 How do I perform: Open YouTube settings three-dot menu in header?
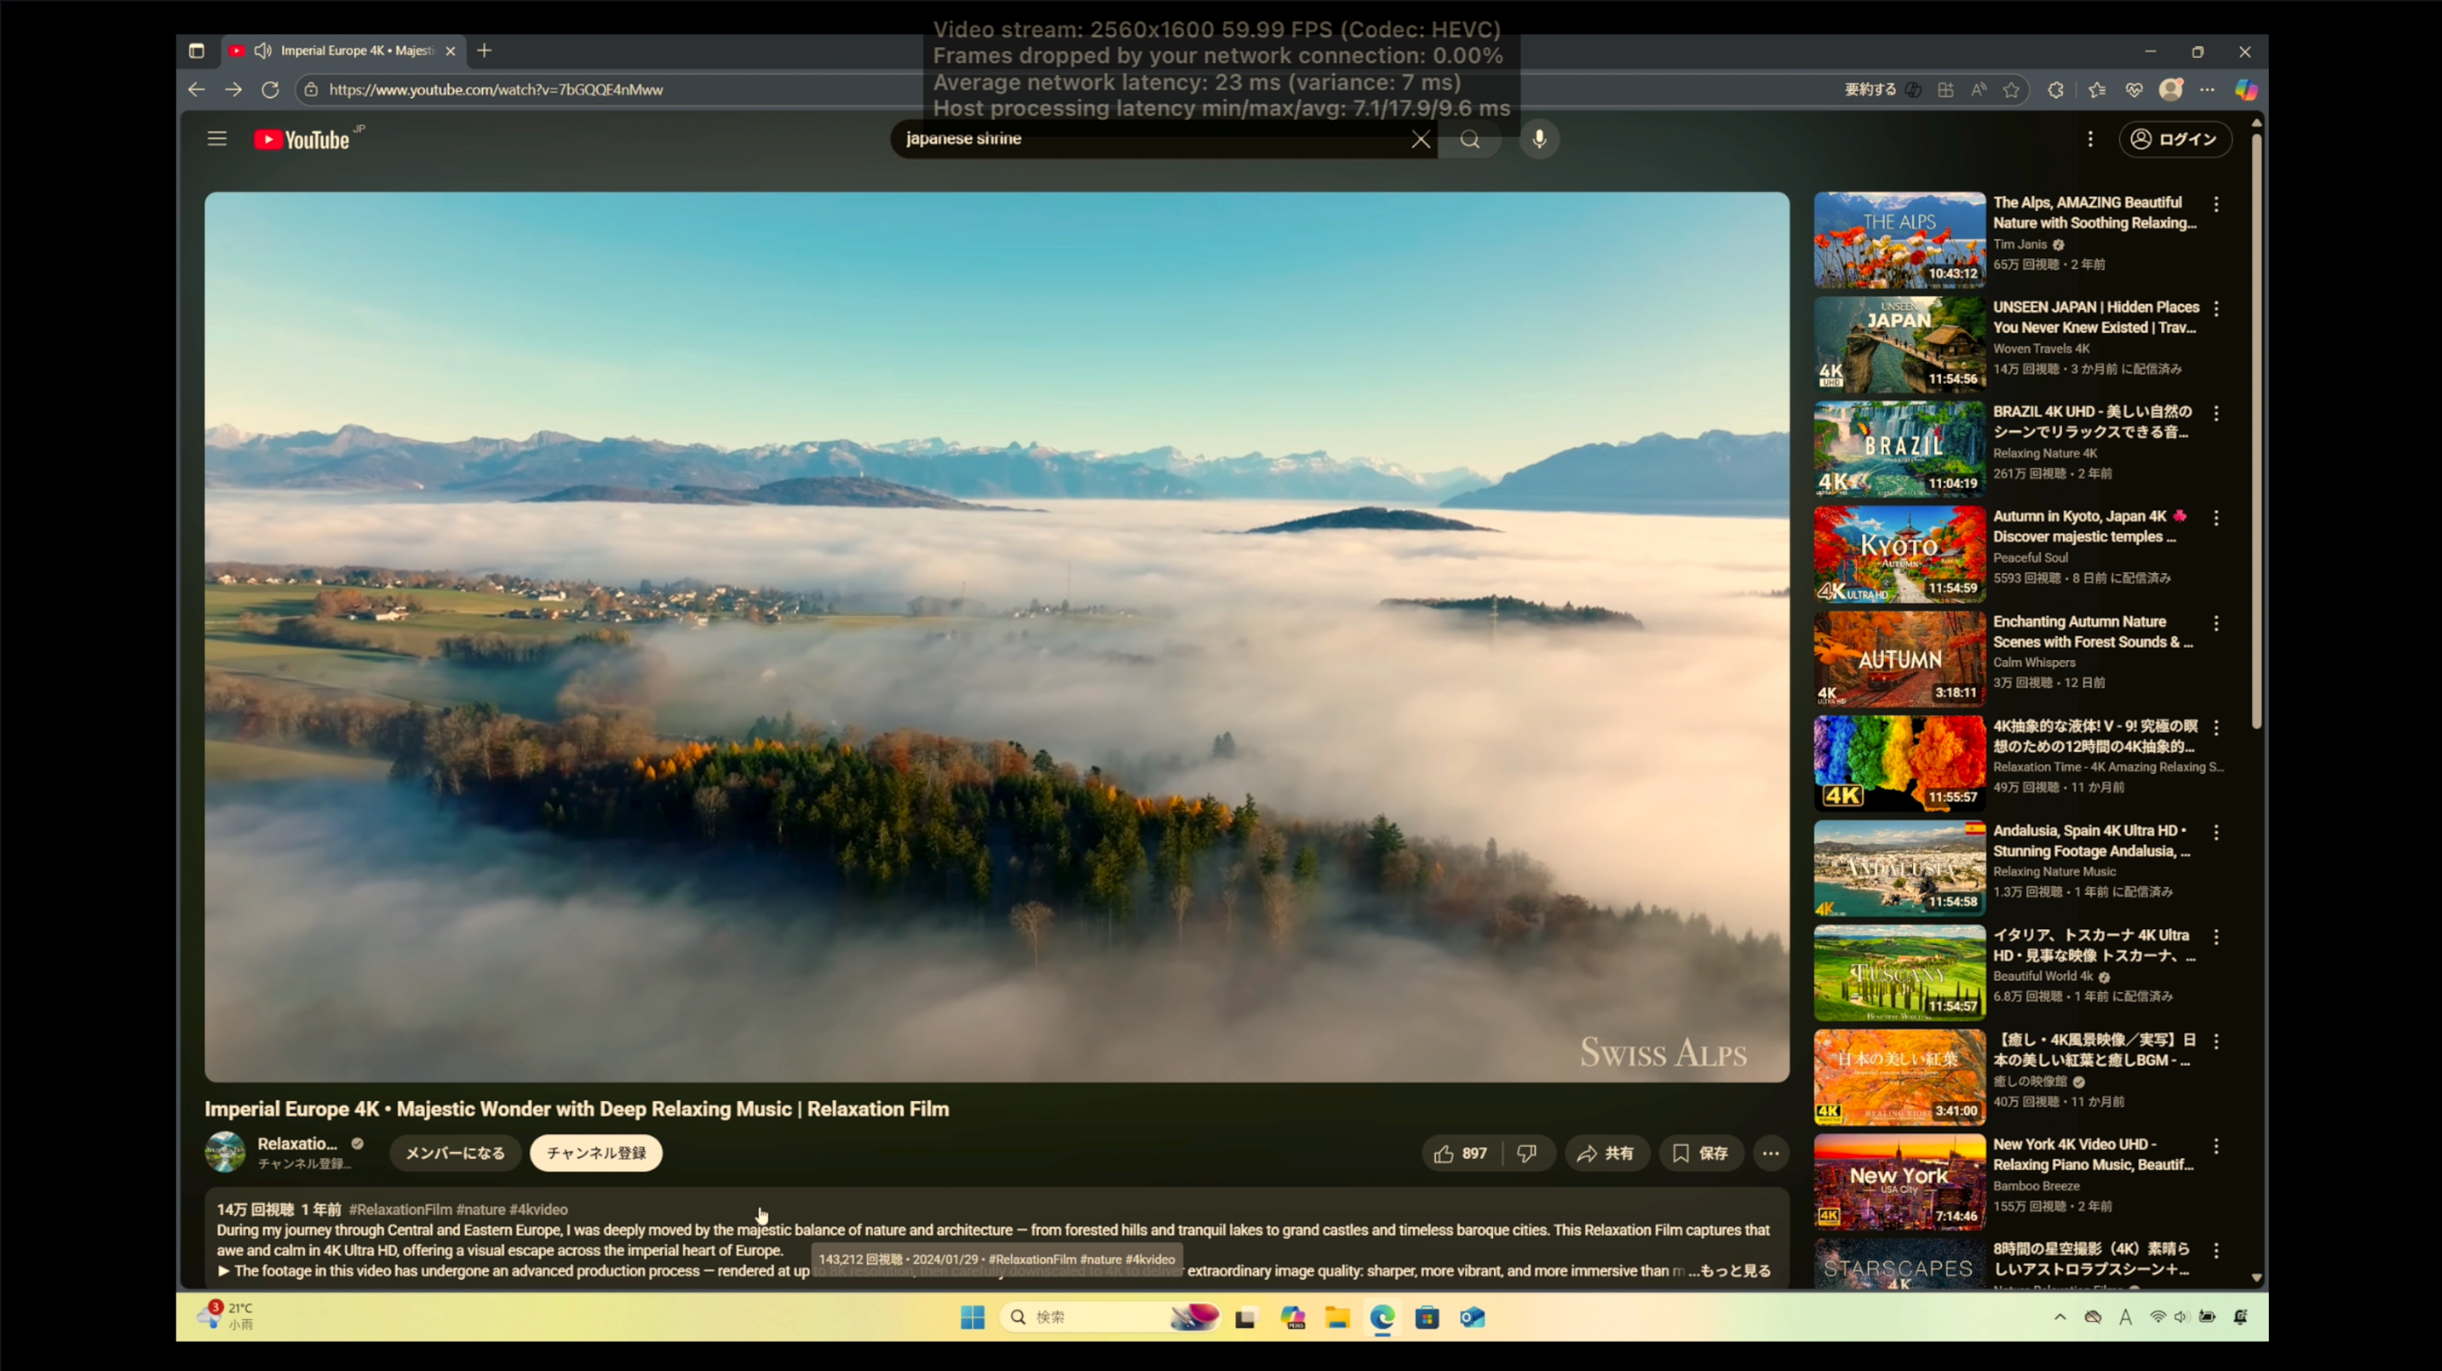[2089, 140]
